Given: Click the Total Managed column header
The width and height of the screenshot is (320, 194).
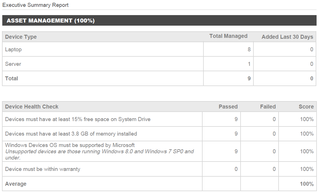Looking at the screenshot, I should tap(228, 36).
